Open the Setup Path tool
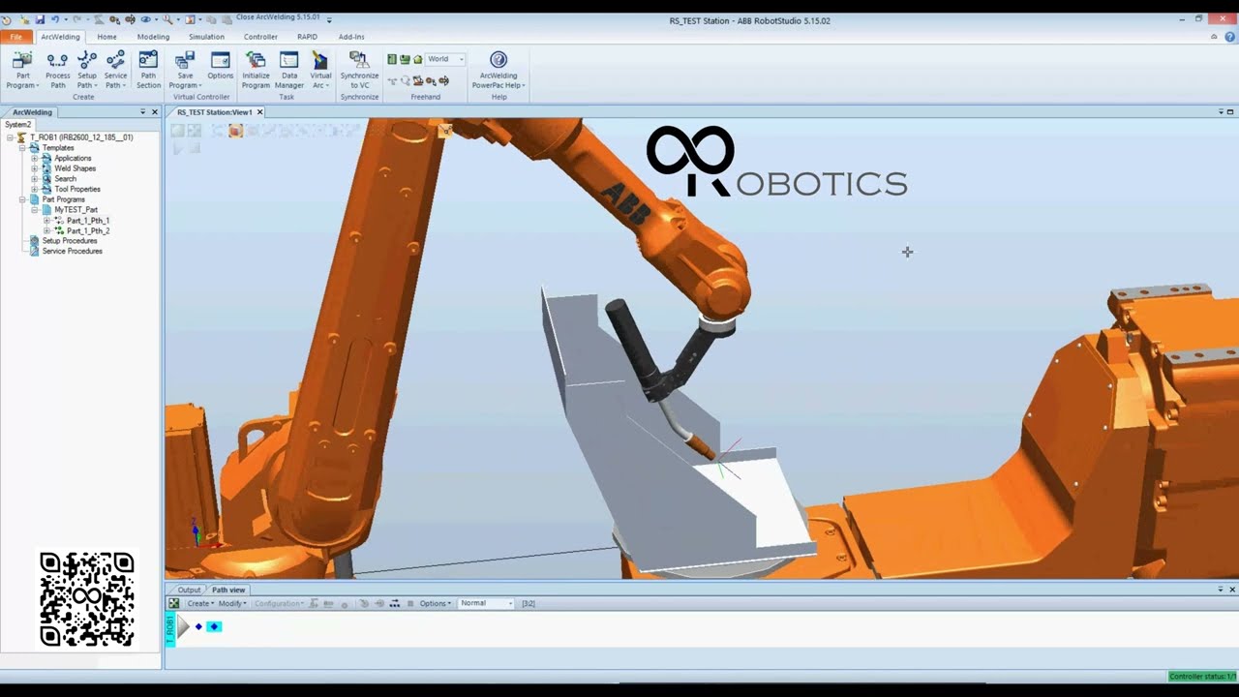 pyautogui.click(x=87, y=70)
